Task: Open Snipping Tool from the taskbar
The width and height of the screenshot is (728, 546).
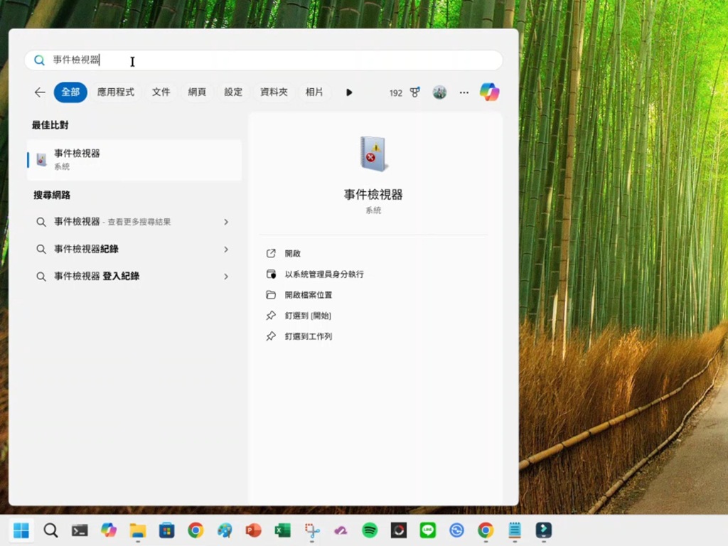Action: click(311, 530)
